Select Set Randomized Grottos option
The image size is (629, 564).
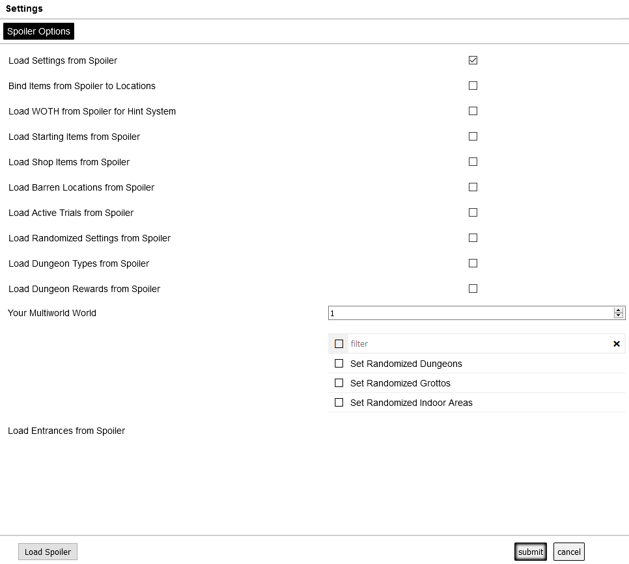(x=339, y=383)
